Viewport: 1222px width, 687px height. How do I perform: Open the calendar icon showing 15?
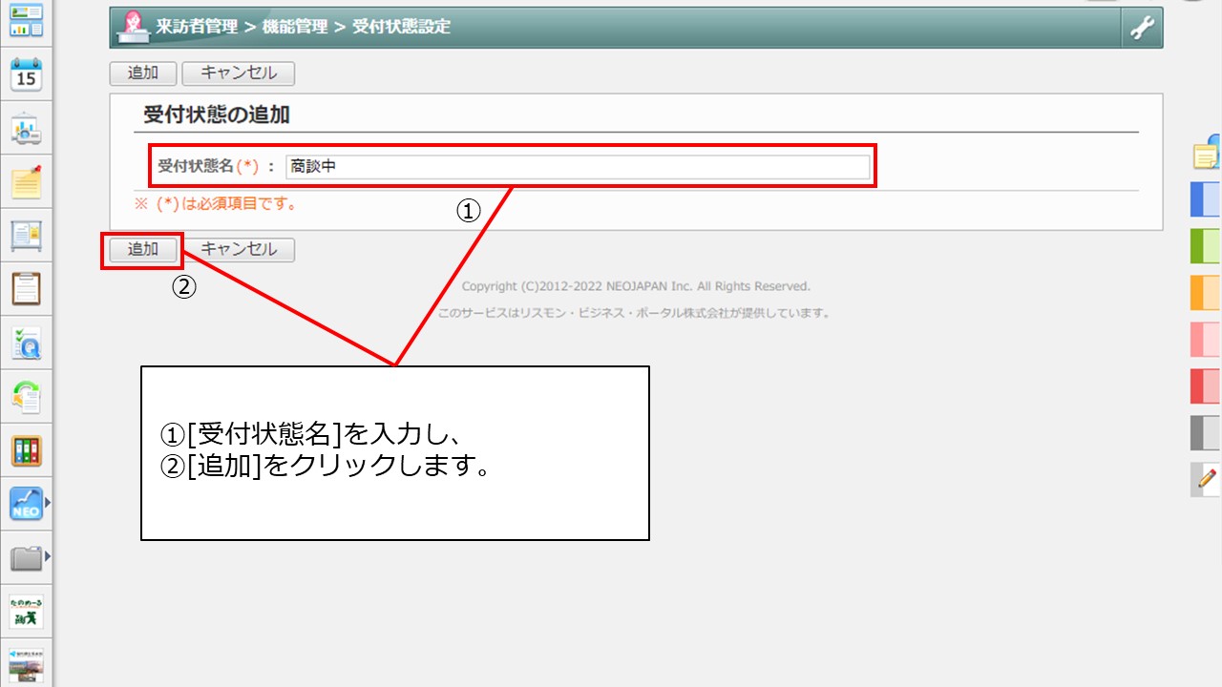point(26,73)
